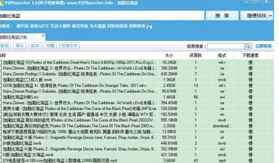This screenshot has width=279, height=163.
Task: Check the box for the 原声大碟 100.02MB row
Action: (1, 108)
